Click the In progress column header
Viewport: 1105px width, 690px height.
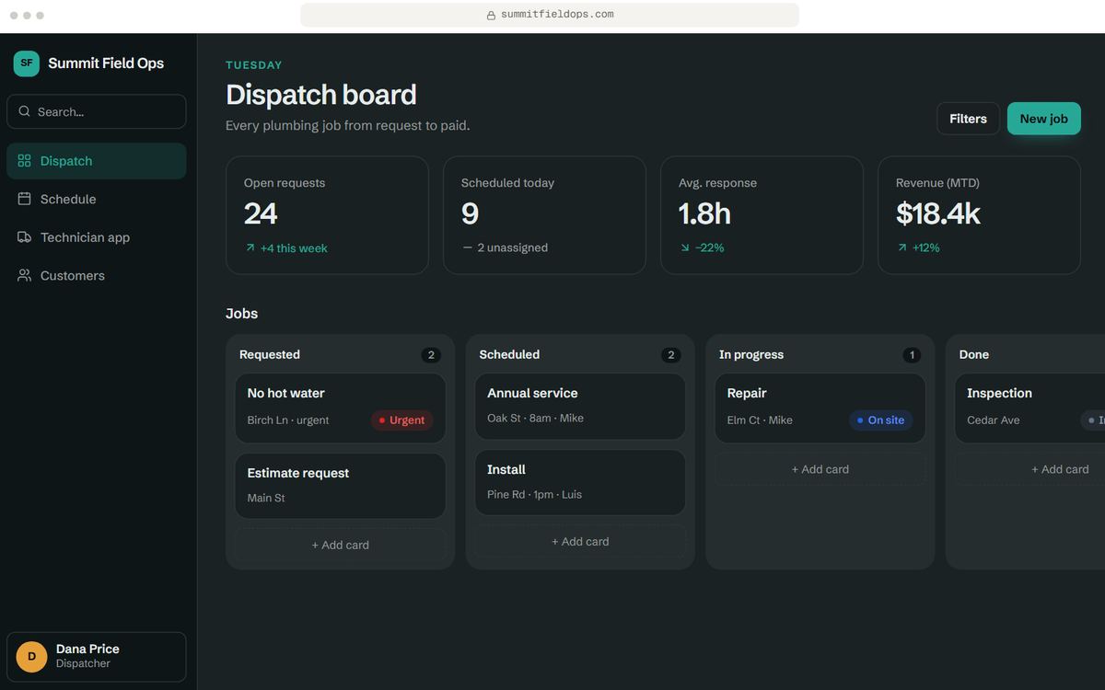751,354
